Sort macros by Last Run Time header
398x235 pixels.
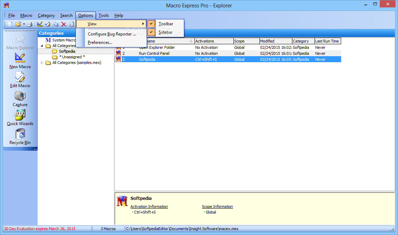(x=327, y=41)
